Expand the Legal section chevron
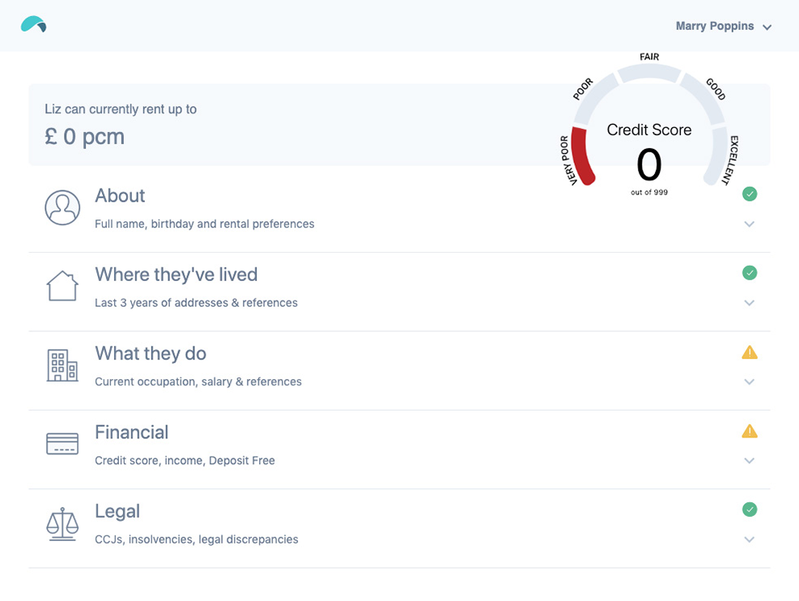The height and width of the screenshot is (601, 799). (x=750, y=539)
